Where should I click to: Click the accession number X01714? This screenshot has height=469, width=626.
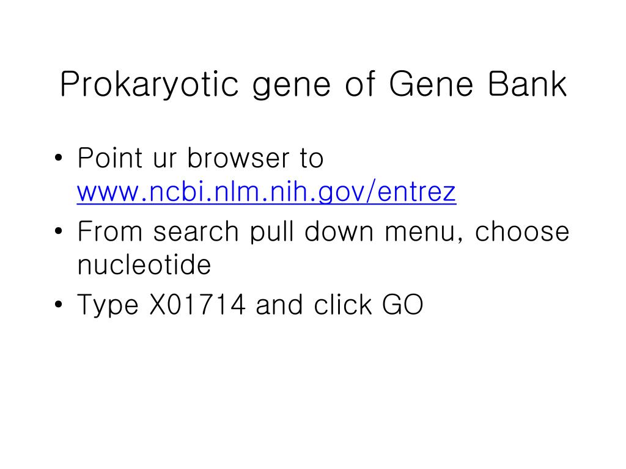(x=197, y=305)
